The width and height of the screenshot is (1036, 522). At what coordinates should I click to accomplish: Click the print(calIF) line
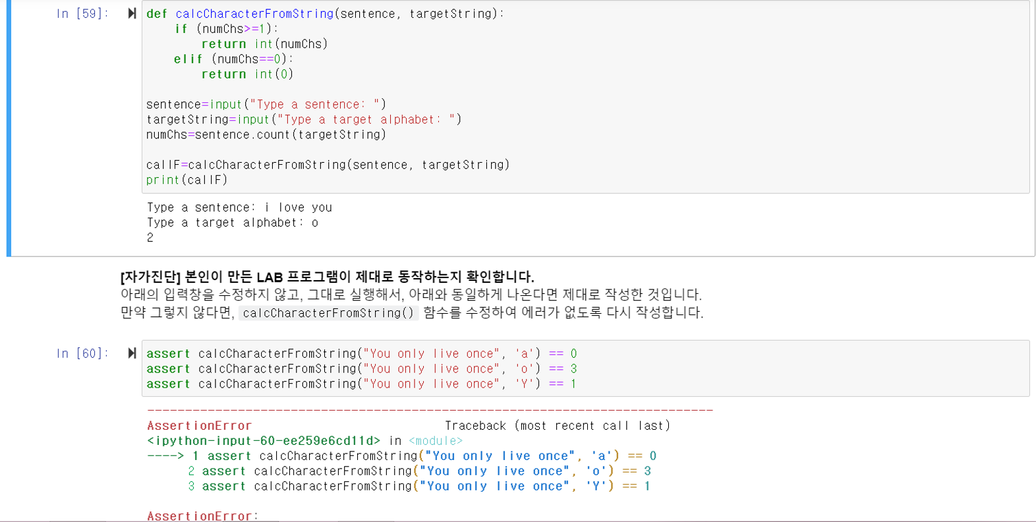click(x=187, y=180)
